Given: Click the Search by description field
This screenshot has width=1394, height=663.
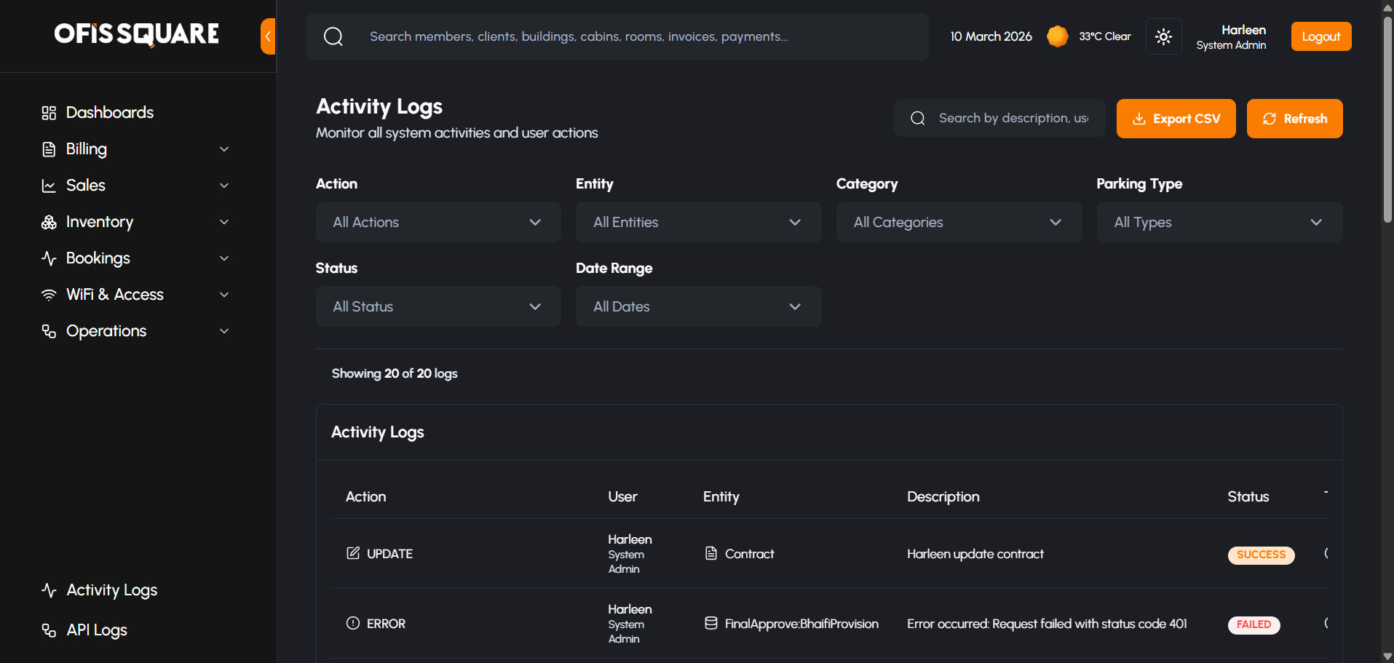Looking at the screenshot, I should click(x=1012, y=118).
